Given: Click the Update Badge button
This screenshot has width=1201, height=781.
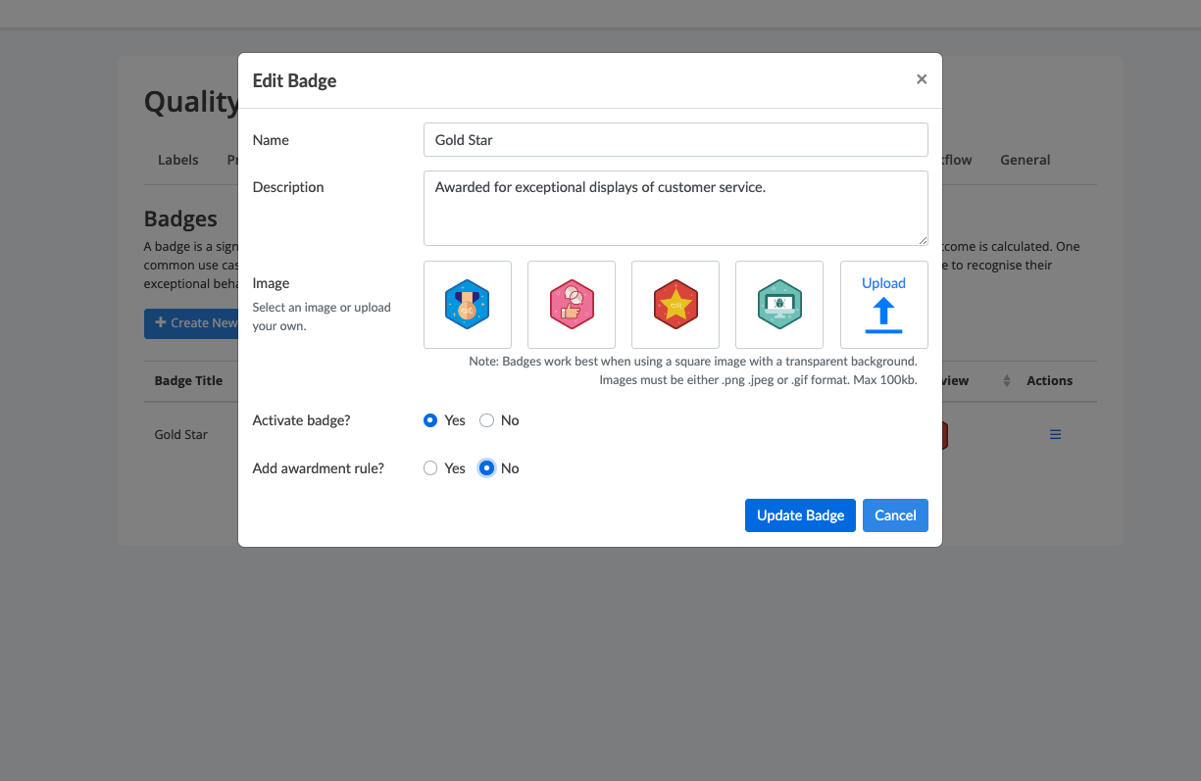Looking at the screenshot, I should coord(800,515).
